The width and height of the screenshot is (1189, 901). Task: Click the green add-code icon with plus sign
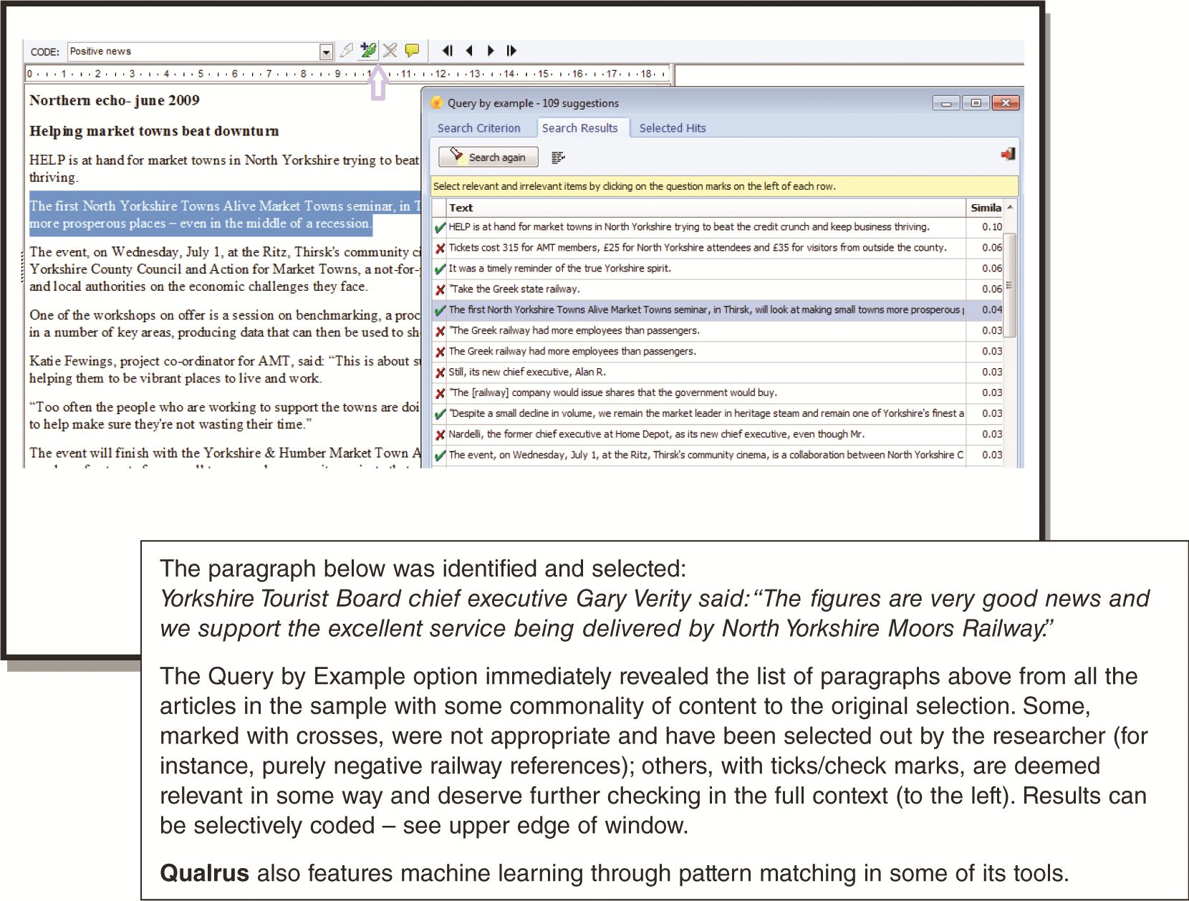tap(368, 50)
